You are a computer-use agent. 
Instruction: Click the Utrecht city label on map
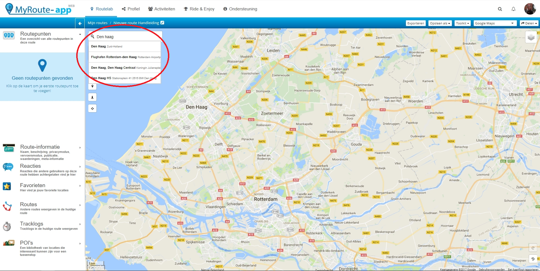(x=516, y=95)
